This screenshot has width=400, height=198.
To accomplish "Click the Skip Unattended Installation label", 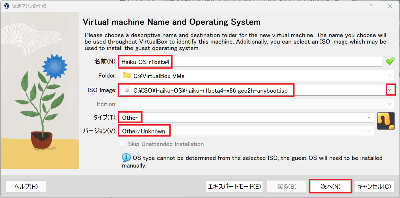I will click(x=166, y=144).
